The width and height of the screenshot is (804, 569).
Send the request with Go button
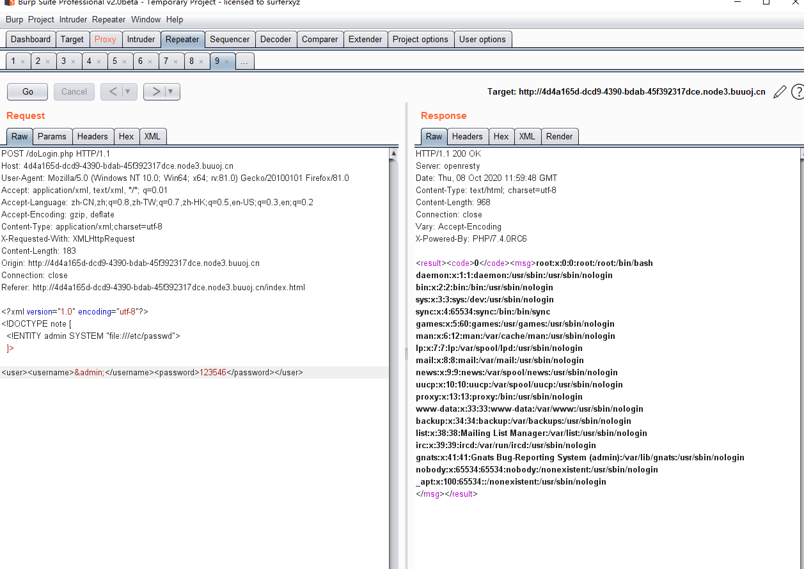click(x=28, y=91)
